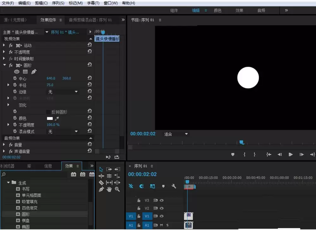
Task: Select the 四色渐变 effect in list
Action: [30, 208]
